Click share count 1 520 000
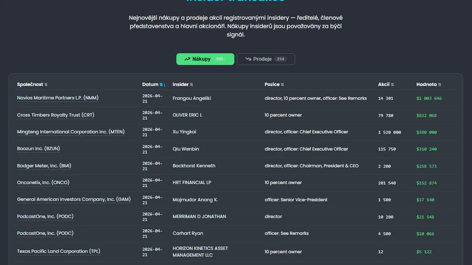472x265 pixels. click(x=389, y=132)
